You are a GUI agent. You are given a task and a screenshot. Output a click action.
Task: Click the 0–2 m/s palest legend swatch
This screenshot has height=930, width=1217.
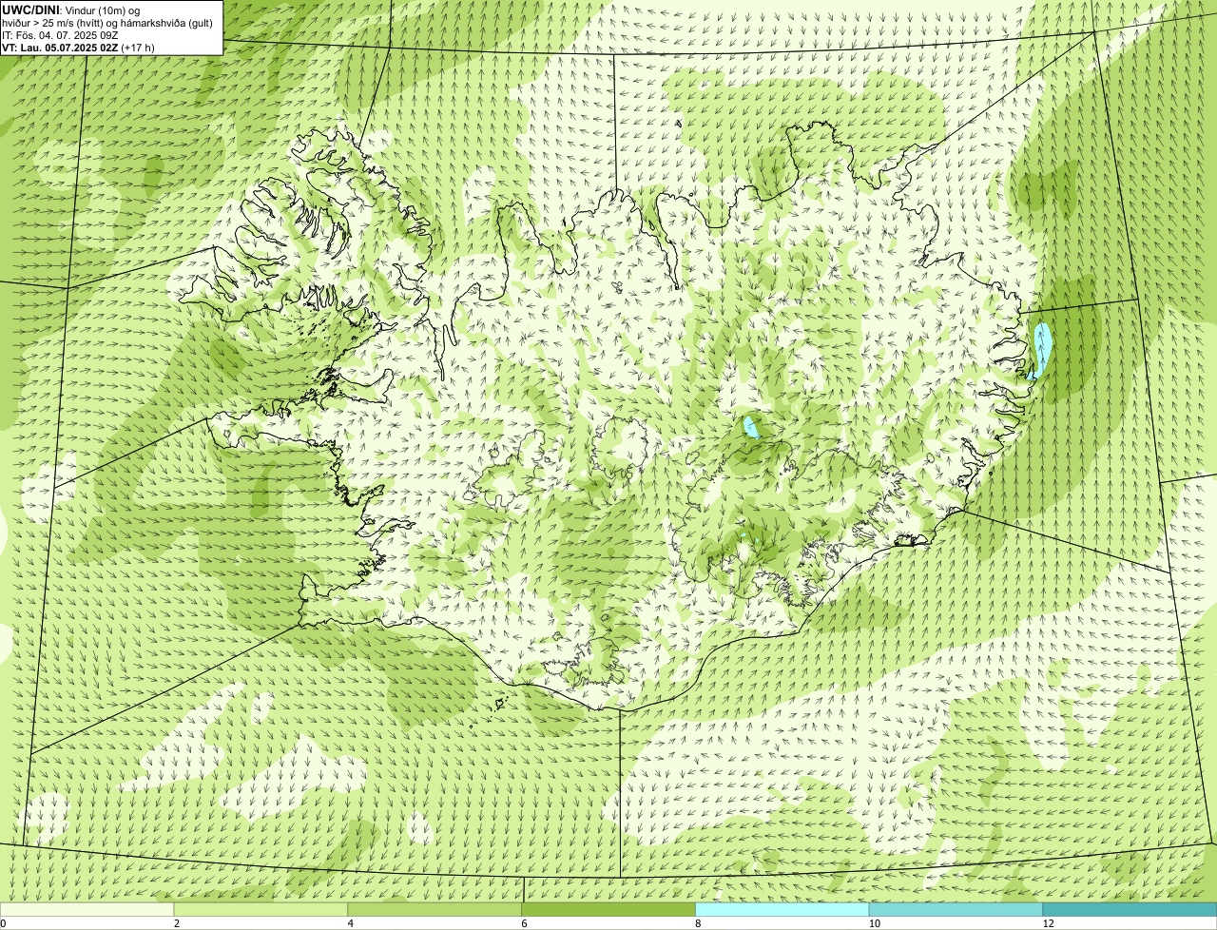point(87,909)
